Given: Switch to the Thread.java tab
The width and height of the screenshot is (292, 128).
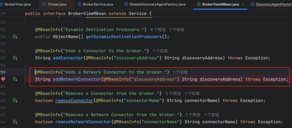Looking at the screenshot, I should (57, 4).
